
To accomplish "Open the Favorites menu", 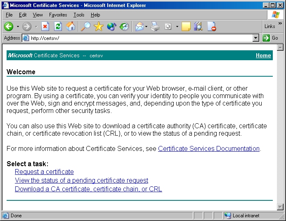I will [58, 15].
